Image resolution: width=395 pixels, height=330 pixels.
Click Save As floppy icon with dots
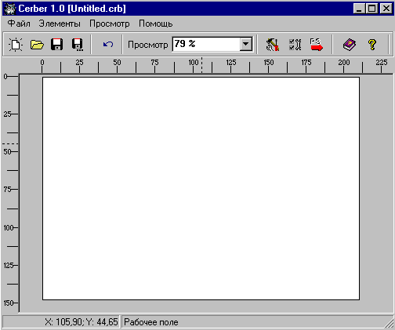(78, 45)
